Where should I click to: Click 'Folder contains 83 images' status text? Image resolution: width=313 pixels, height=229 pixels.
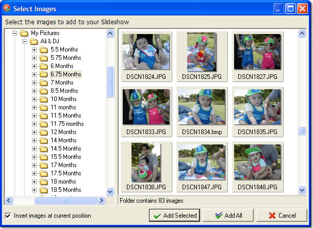(151, 201)
